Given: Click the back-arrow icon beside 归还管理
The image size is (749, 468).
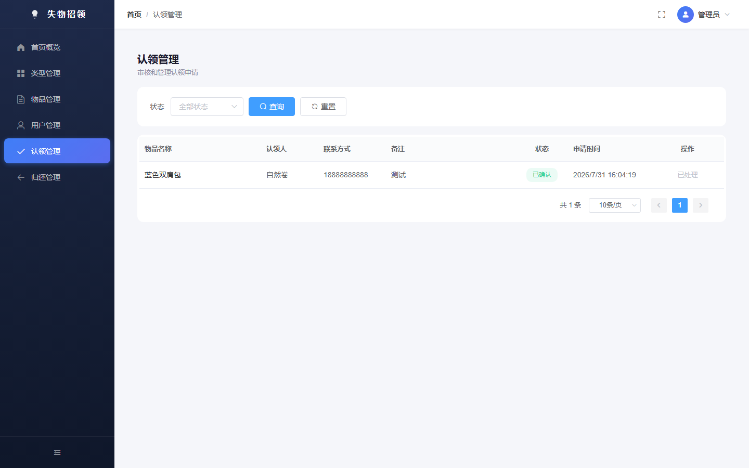Looking at the screenshot, I should click(21, 177).
